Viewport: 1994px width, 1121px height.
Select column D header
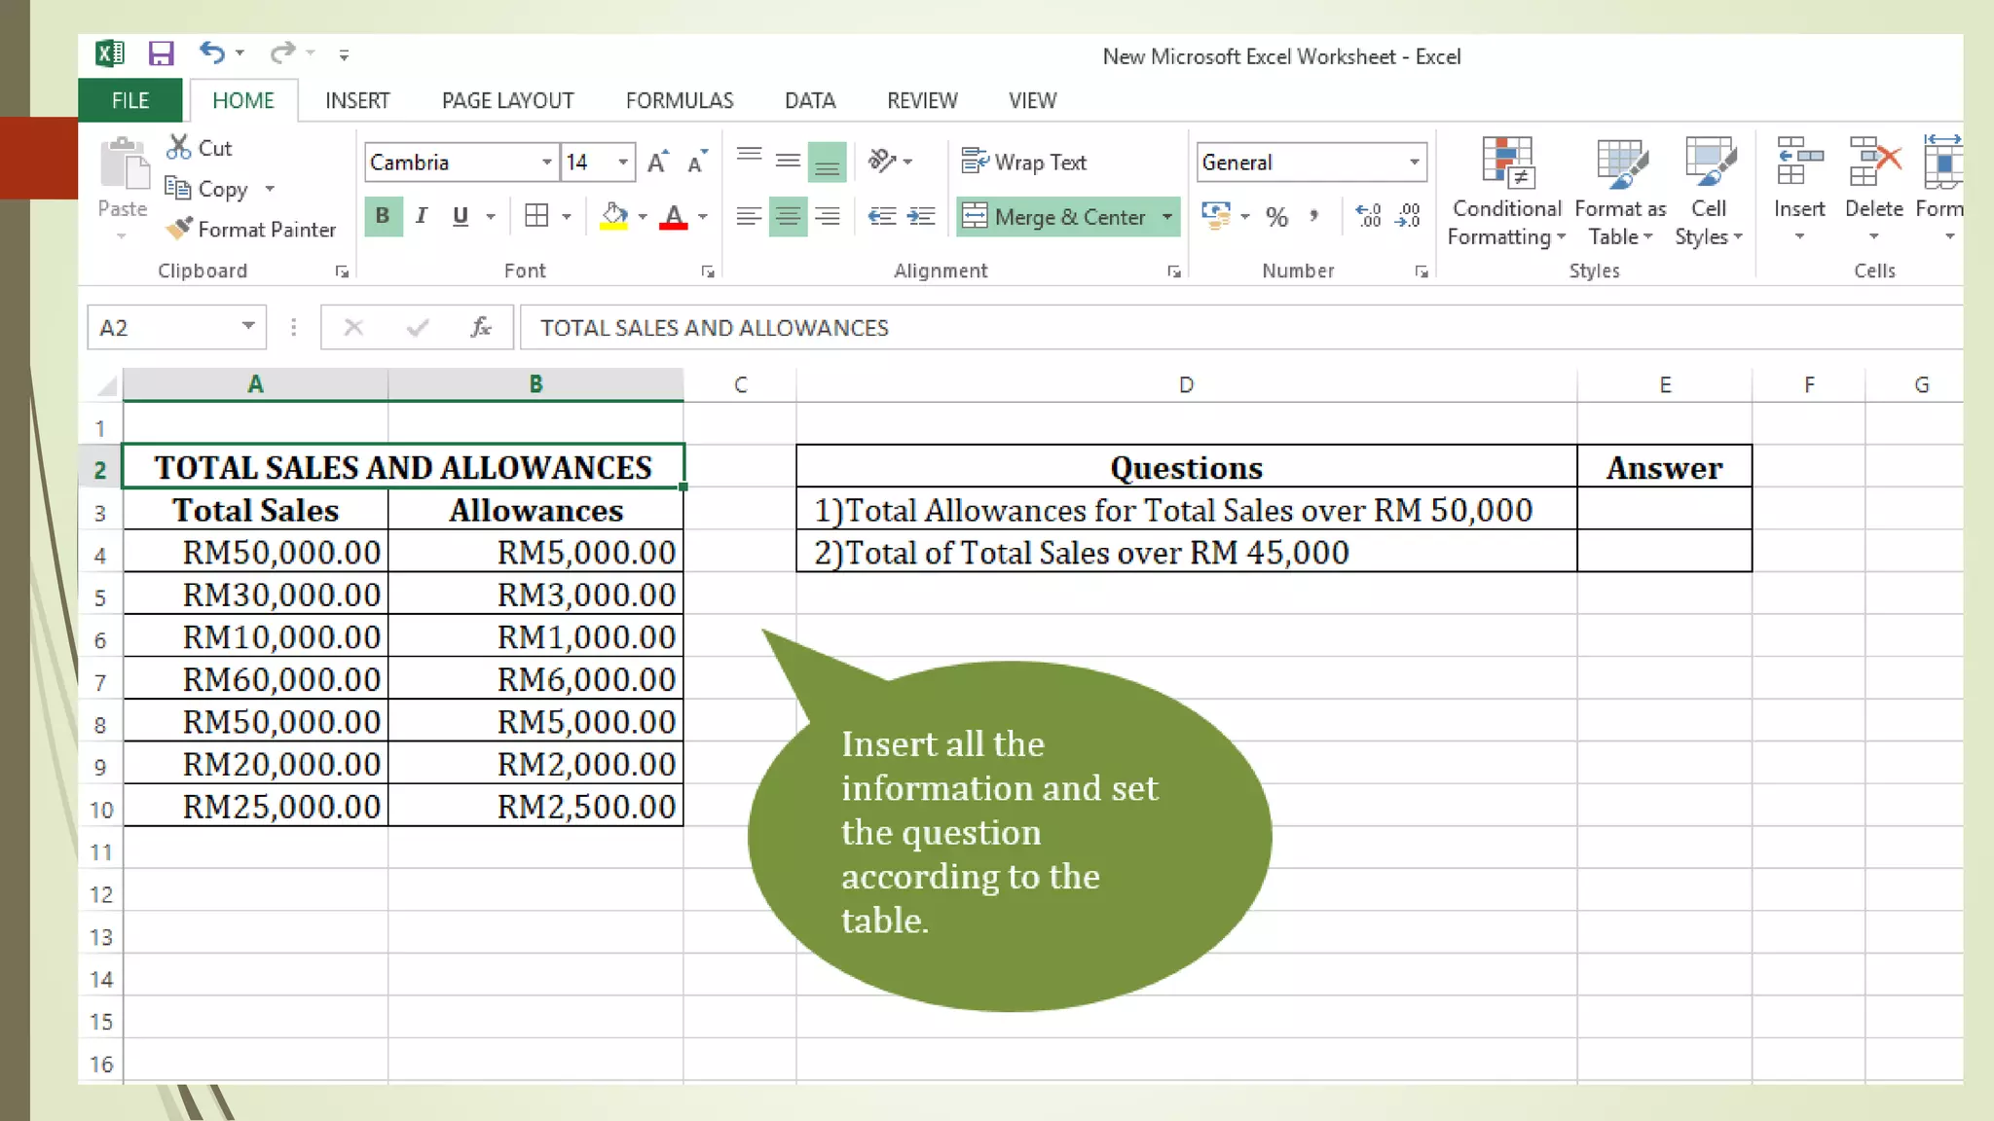tap(1186, 385)
